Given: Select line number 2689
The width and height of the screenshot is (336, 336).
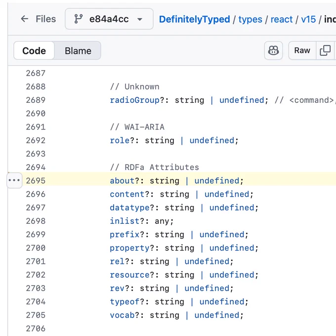Looking at the screenshot, I should coord(36,100).
